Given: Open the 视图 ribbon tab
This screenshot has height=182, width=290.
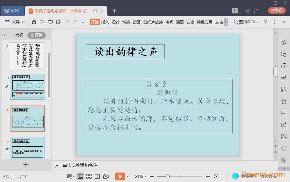Looking at the screenshot, I should [179, 22].
